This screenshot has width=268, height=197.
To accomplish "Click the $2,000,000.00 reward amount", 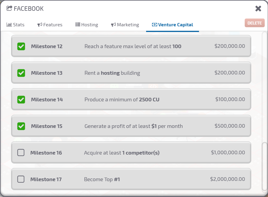I will 227,179.
